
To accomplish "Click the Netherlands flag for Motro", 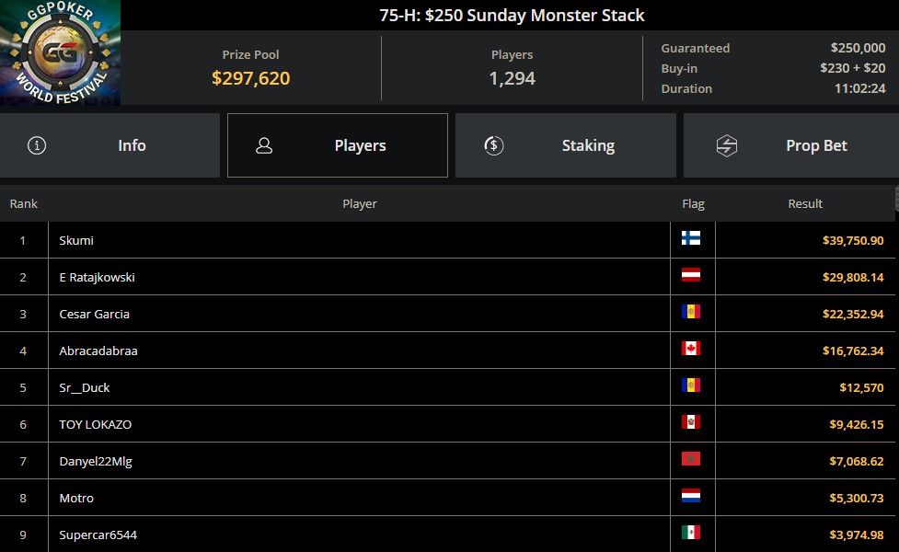I will coord(691,496).
